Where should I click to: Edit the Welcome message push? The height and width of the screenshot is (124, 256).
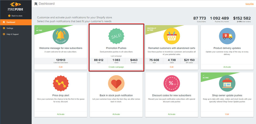tap(61, 67)
